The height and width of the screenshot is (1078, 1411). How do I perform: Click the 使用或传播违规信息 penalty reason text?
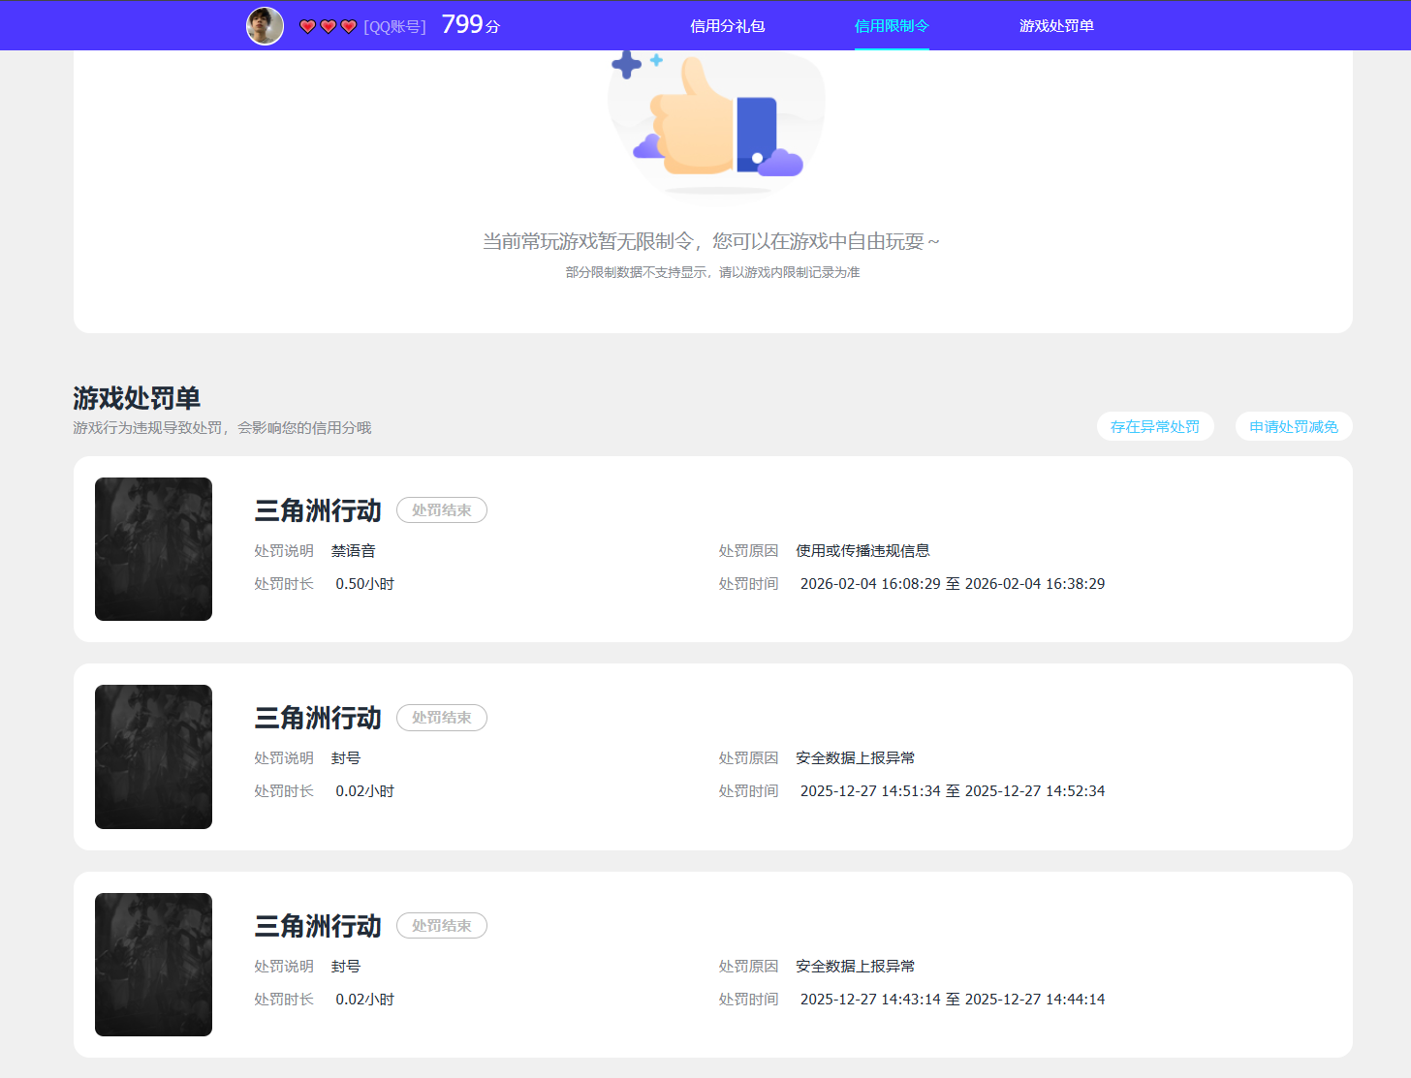pos(862,550)
